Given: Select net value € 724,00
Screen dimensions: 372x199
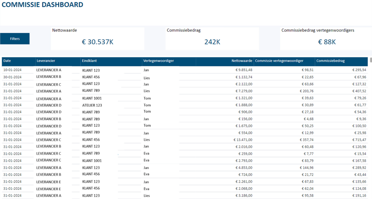Looking at the screenshot, I should click(x=245, y=175).
